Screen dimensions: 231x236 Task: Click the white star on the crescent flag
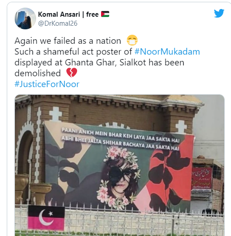click(x=51, y=213)
